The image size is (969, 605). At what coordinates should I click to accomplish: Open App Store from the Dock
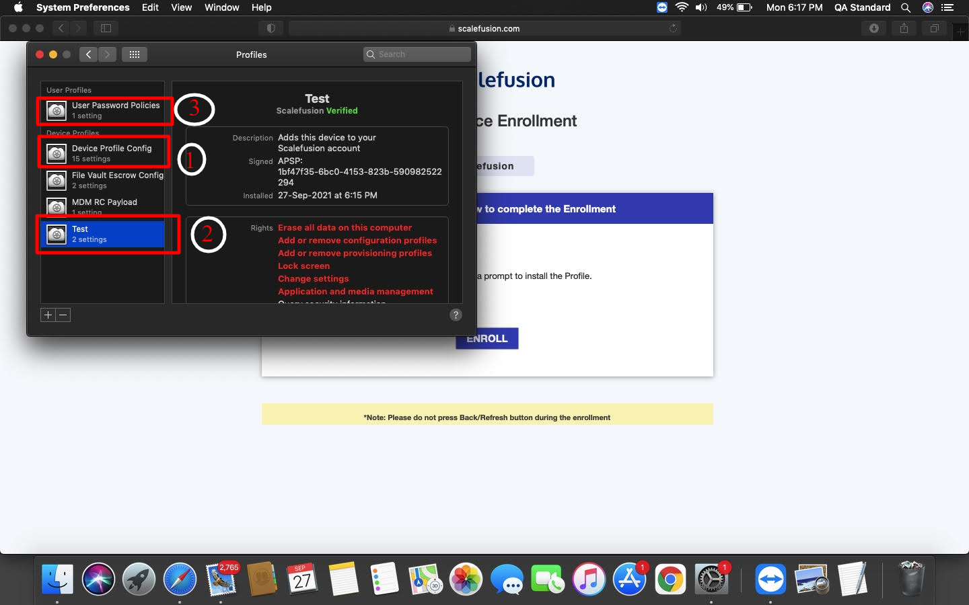pyautogui.click(x=629, y=579)
